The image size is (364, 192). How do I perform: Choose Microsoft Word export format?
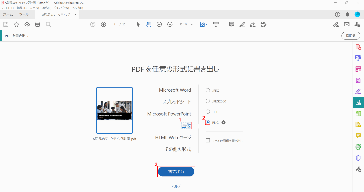175,90
